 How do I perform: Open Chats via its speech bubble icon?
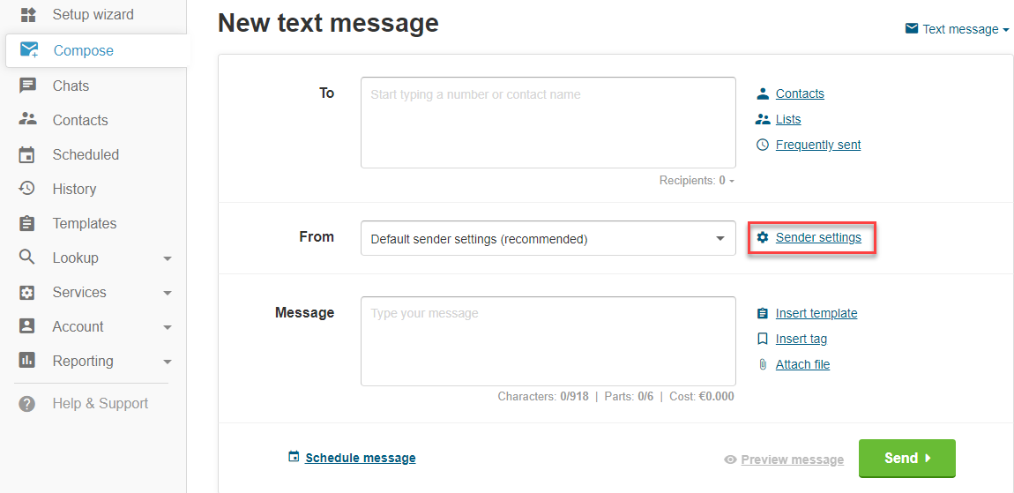coord(27,86)
